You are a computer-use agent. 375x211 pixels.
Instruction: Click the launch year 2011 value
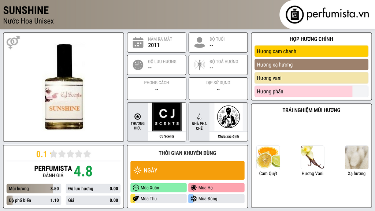pyautogui.click(x=153, y=45)
